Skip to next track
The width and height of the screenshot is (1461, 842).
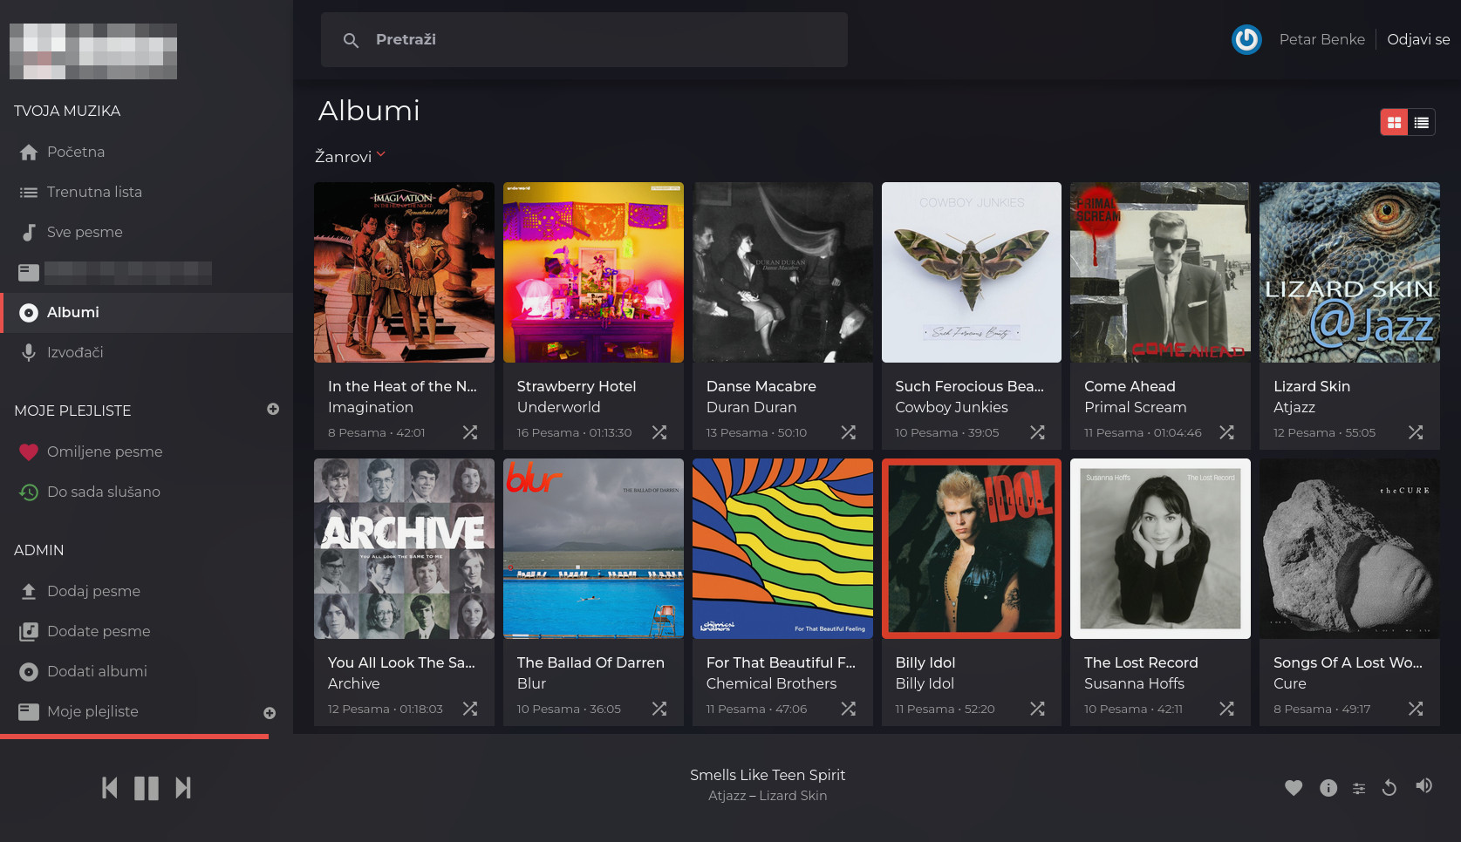coord(183,788)
